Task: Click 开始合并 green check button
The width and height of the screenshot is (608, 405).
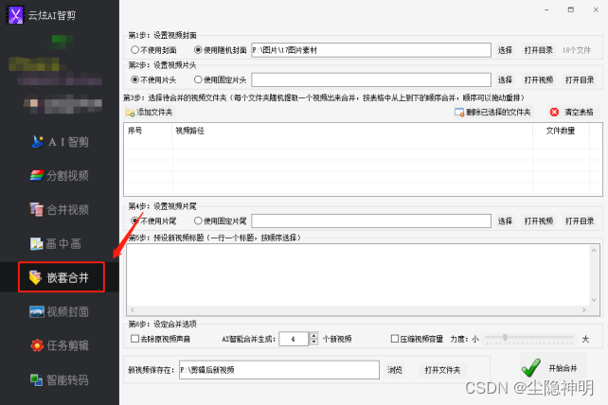Action: click(551, 367)
